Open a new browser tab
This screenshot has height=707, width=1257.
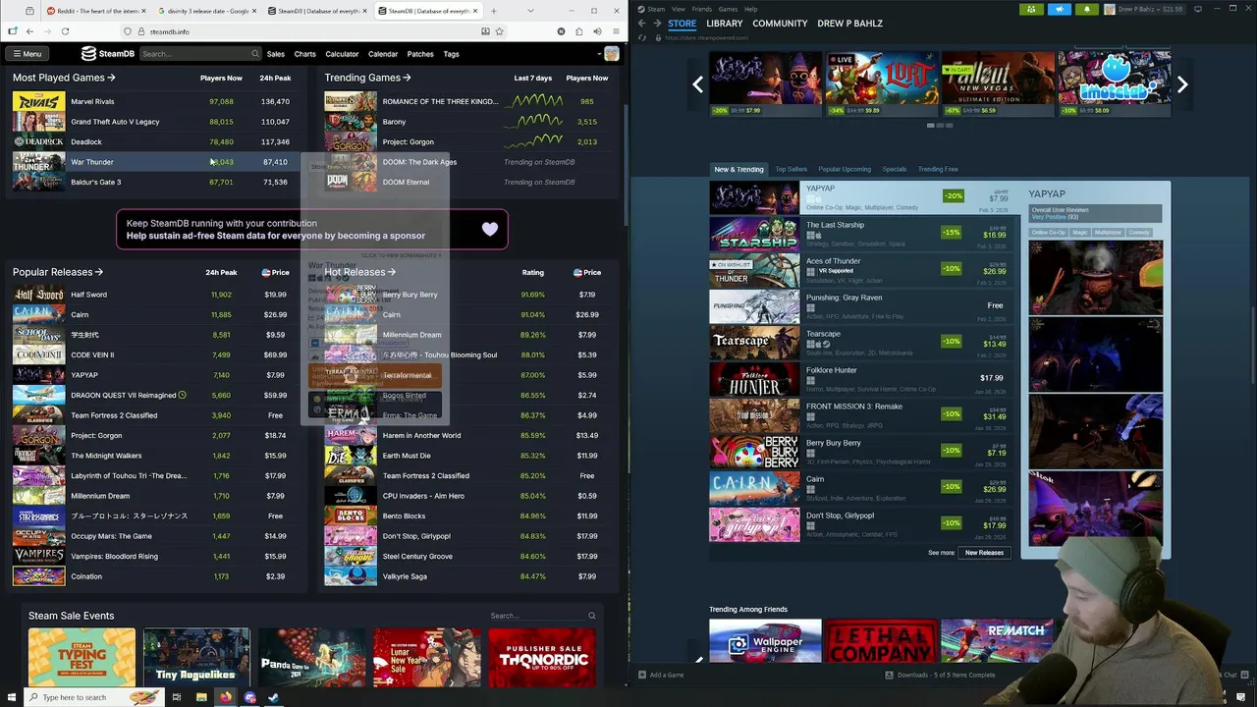[493, 11]
